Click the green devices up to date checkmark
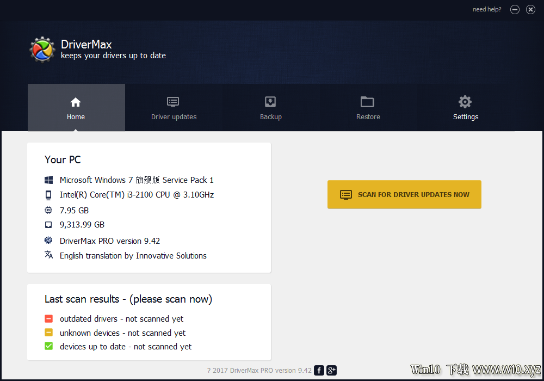The image size is (544, 381). 48,346
